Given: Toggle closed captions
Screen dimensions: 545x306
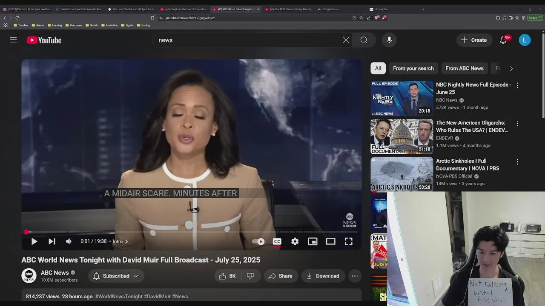Looking at the screenshot, I should [277, 241].
